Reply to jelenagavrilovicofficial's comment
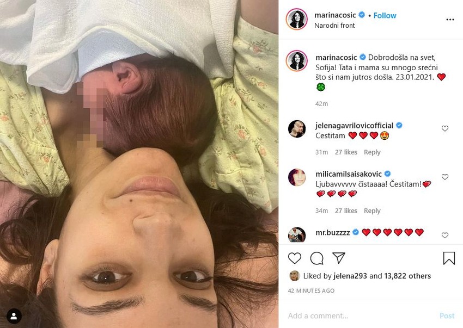463x328 pixels. (372, 152)
